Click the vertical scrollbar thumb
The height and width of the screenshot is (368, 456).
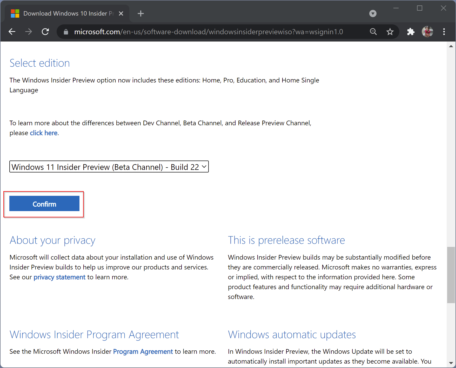pyautogui.click(x=451, y=275)
